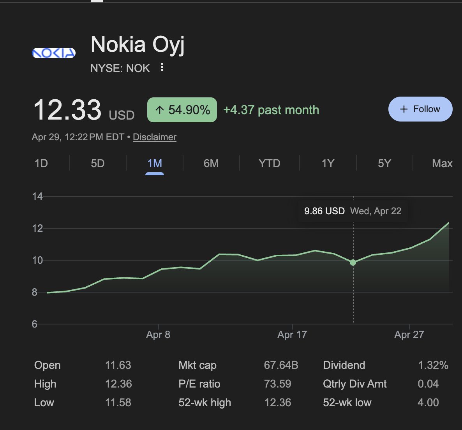Click the 12.33 current price
462x430 pixels.
(x=67, y=110)
